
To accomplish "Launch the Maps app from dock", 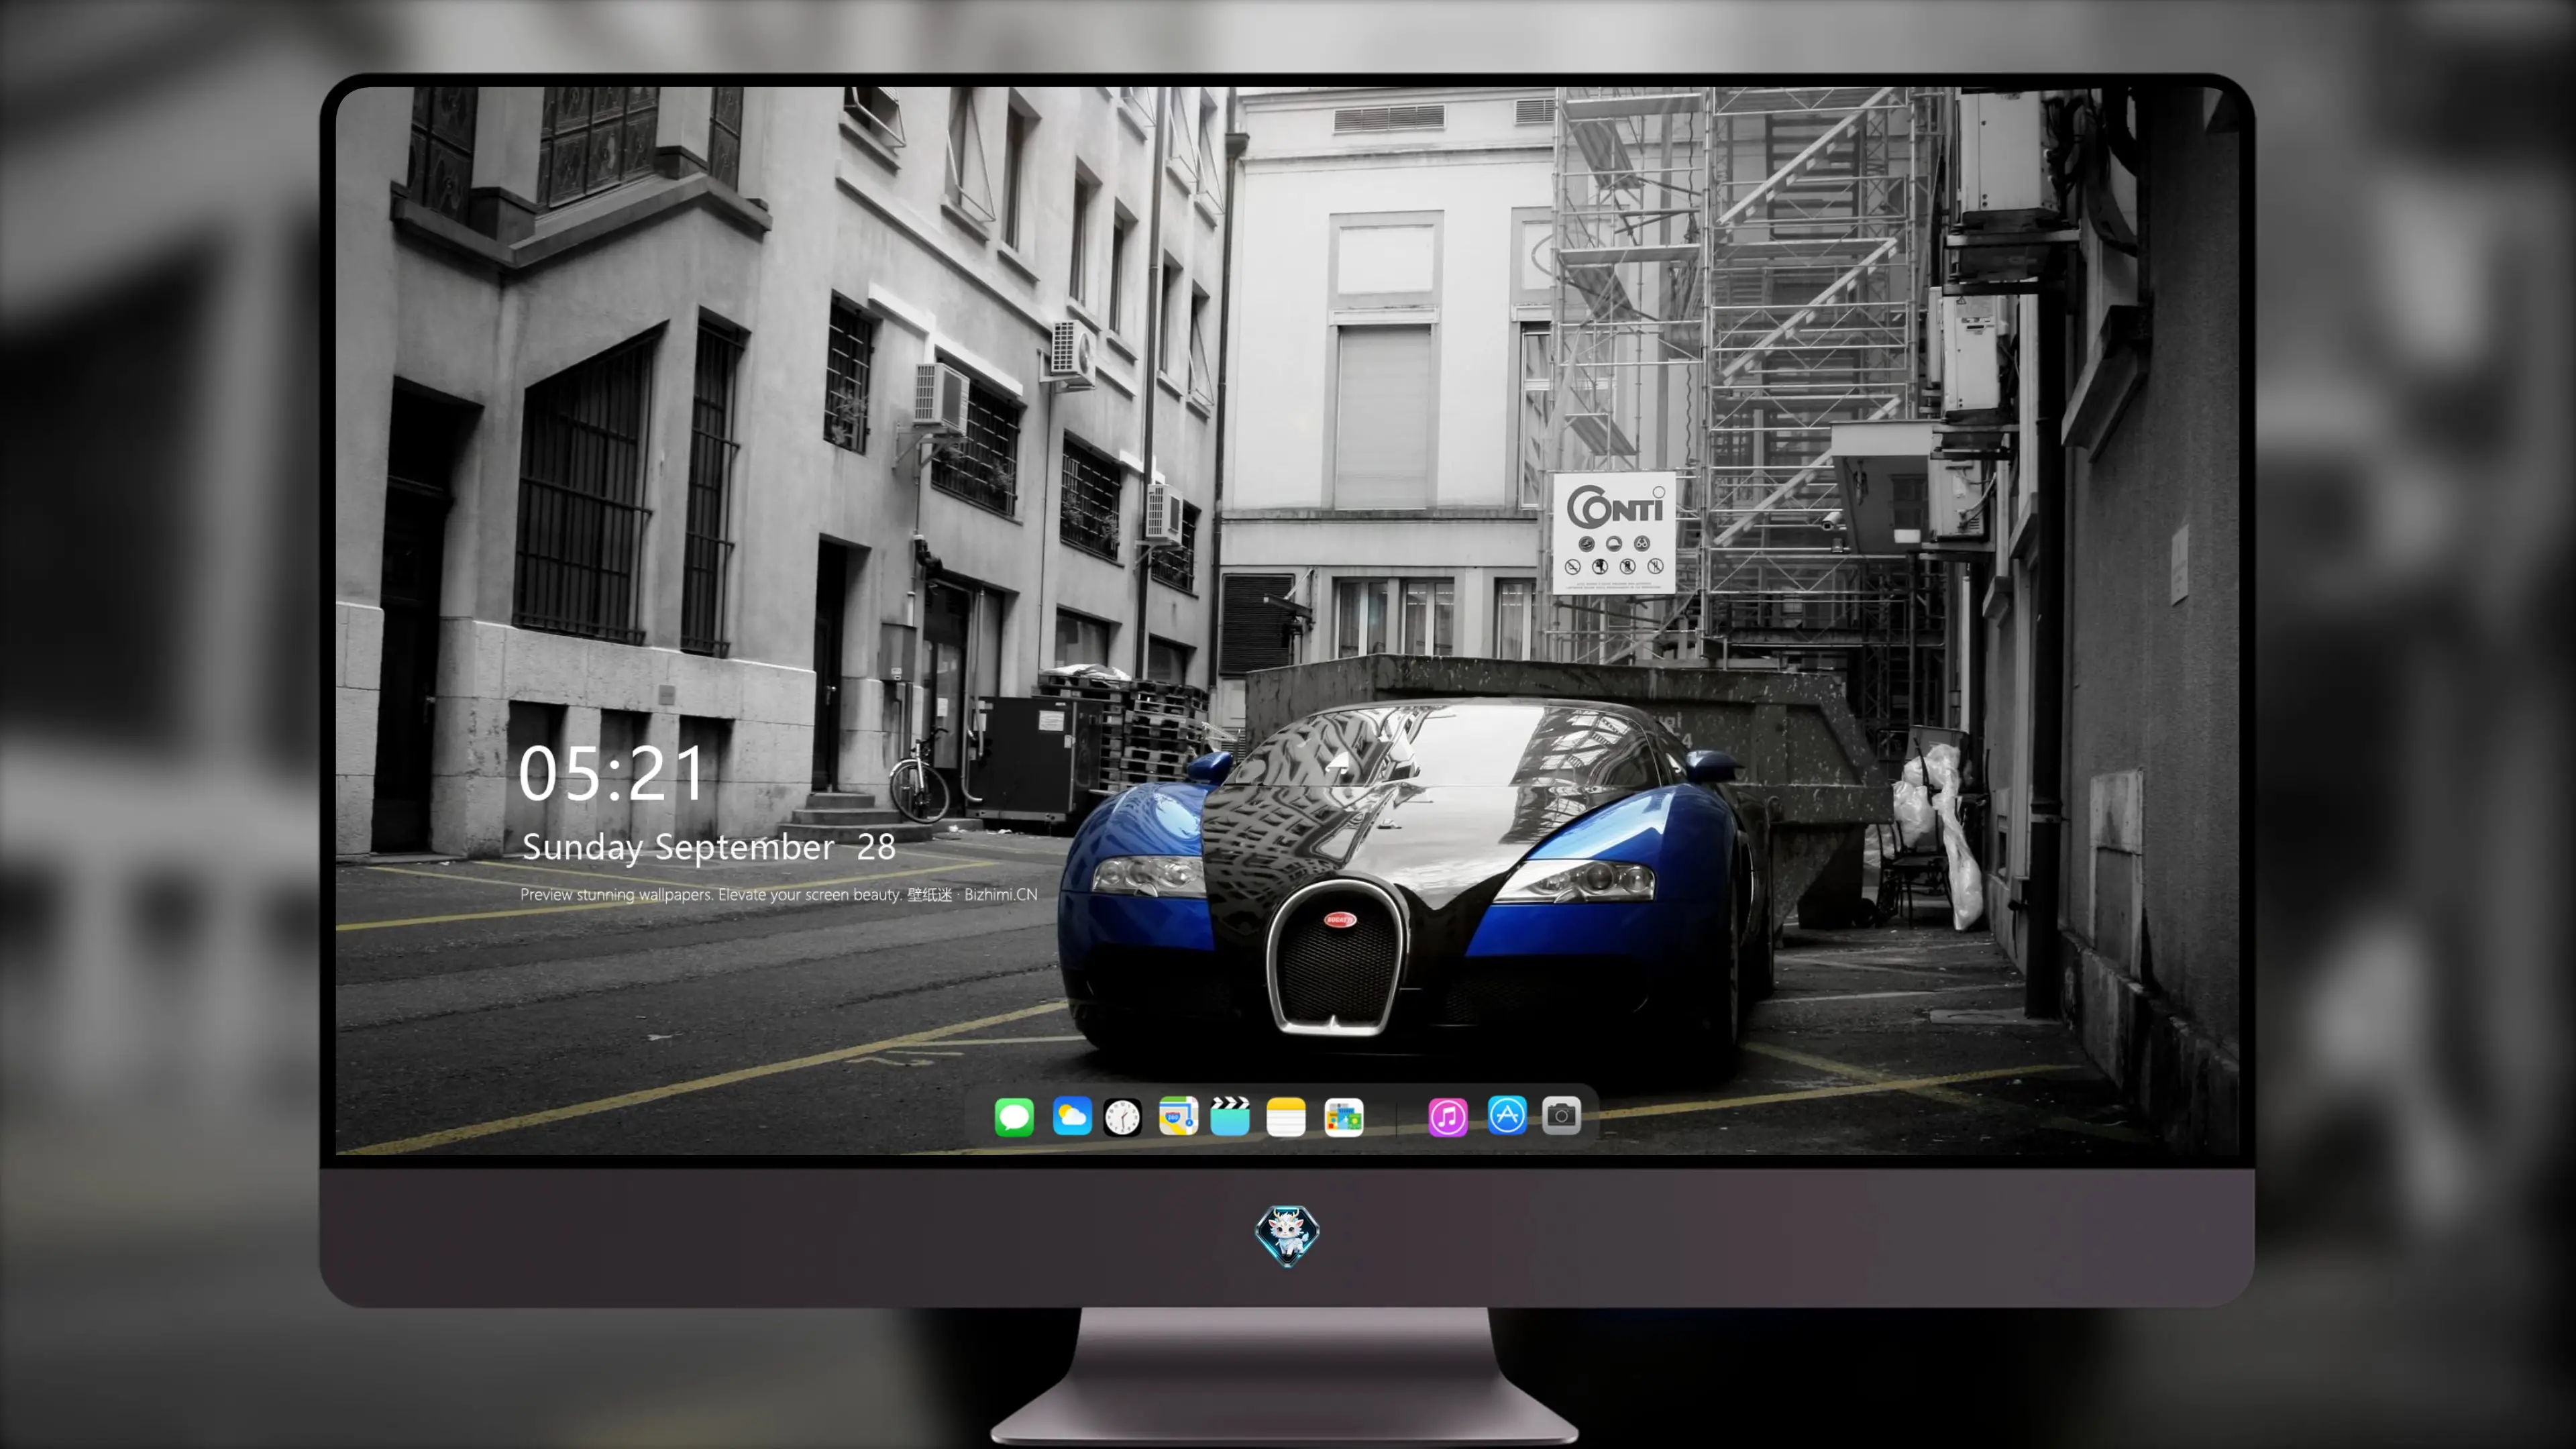I will coord(1178,1116).
